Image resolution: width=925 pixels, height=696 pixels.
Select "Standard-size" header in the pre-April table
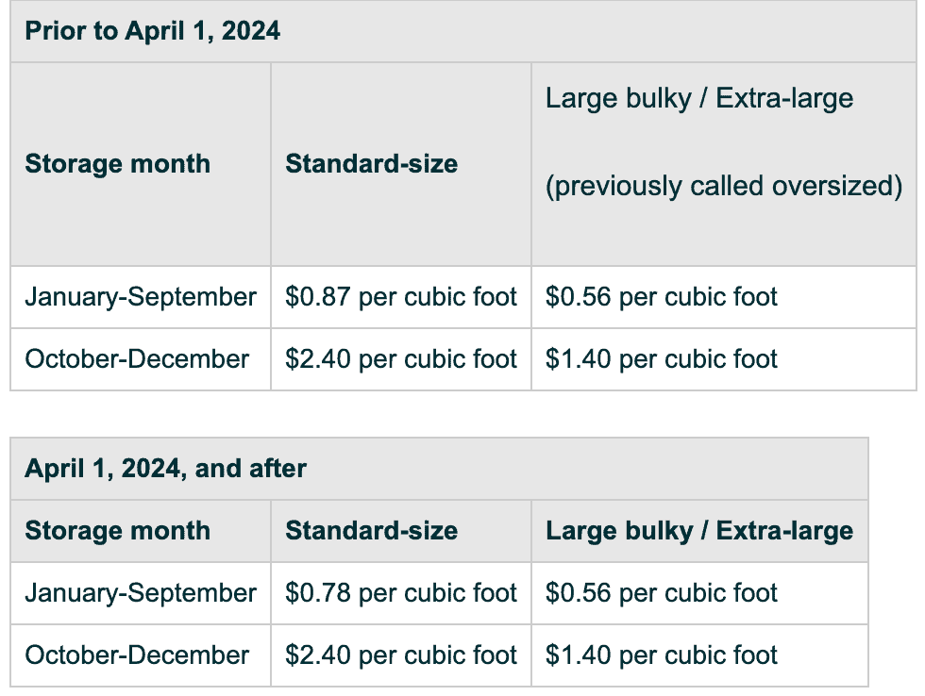372,164
